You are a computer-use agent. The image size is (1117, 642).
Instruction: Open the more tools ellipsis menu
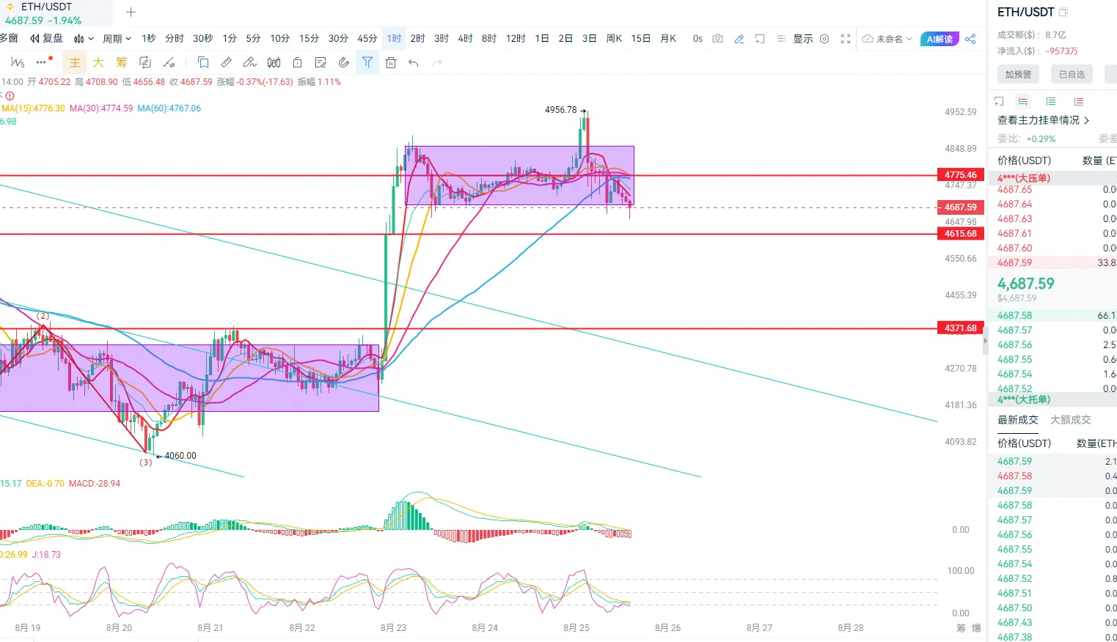tap(41, 62)
